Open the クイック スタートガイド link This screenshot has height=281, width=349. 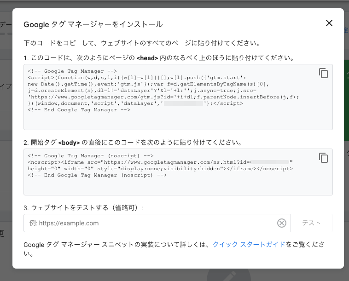coord(249,245)
